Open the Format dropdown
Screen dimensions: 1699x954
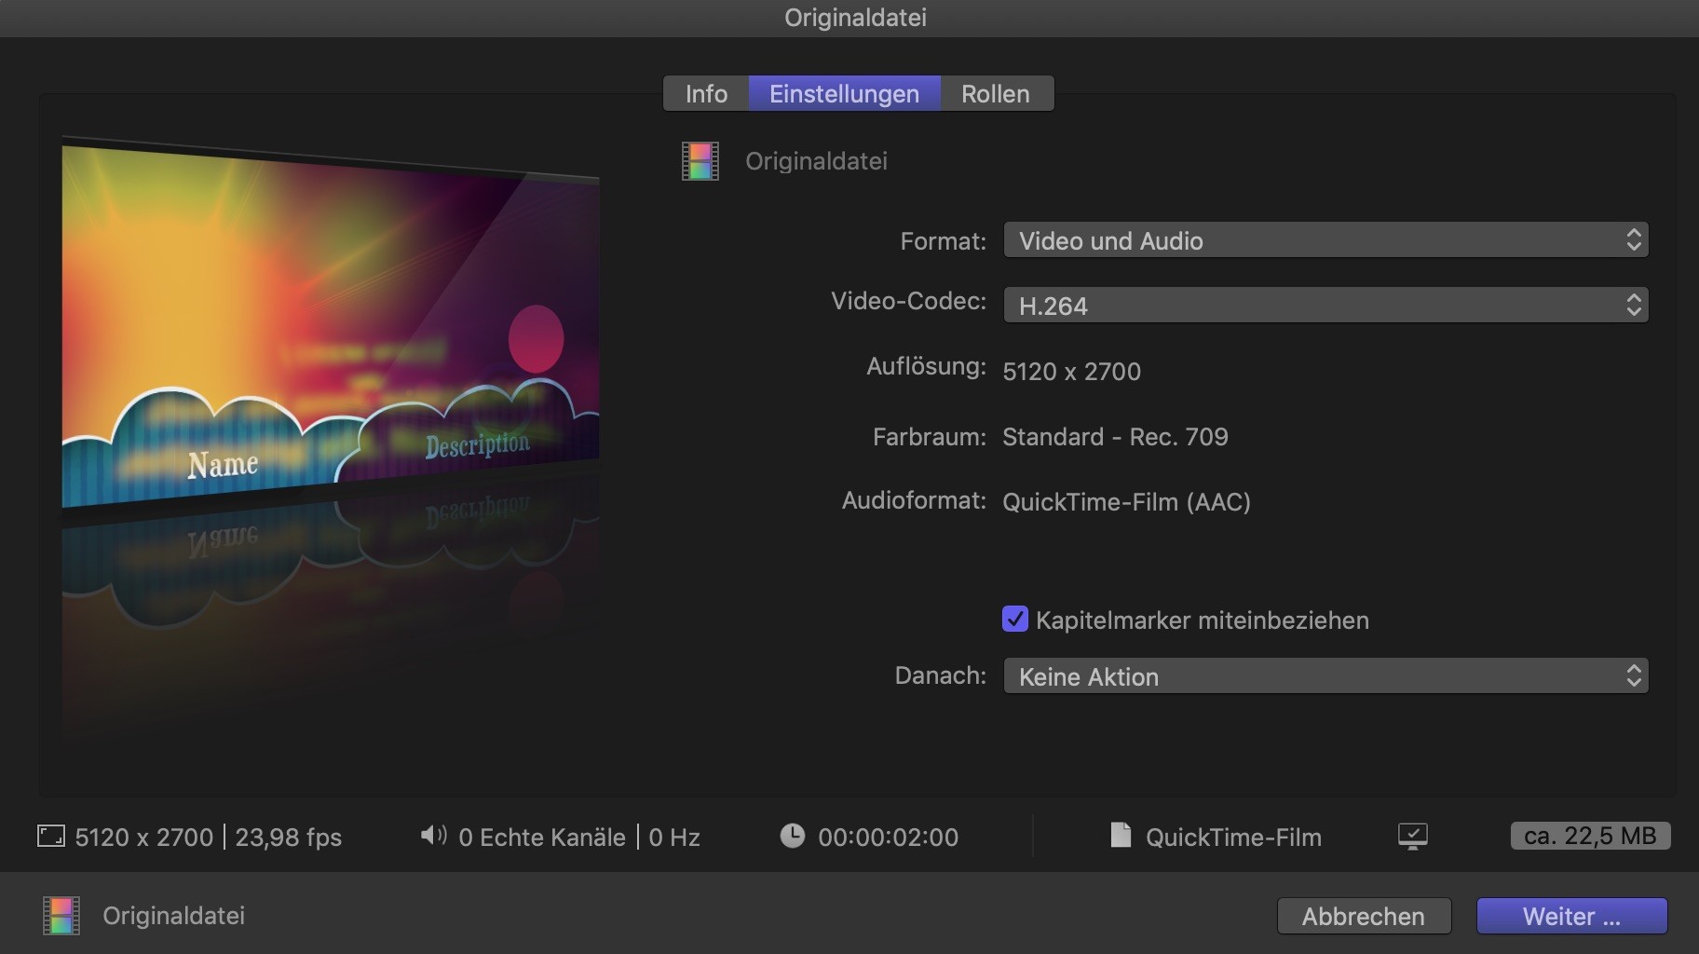click(1325, 240)
